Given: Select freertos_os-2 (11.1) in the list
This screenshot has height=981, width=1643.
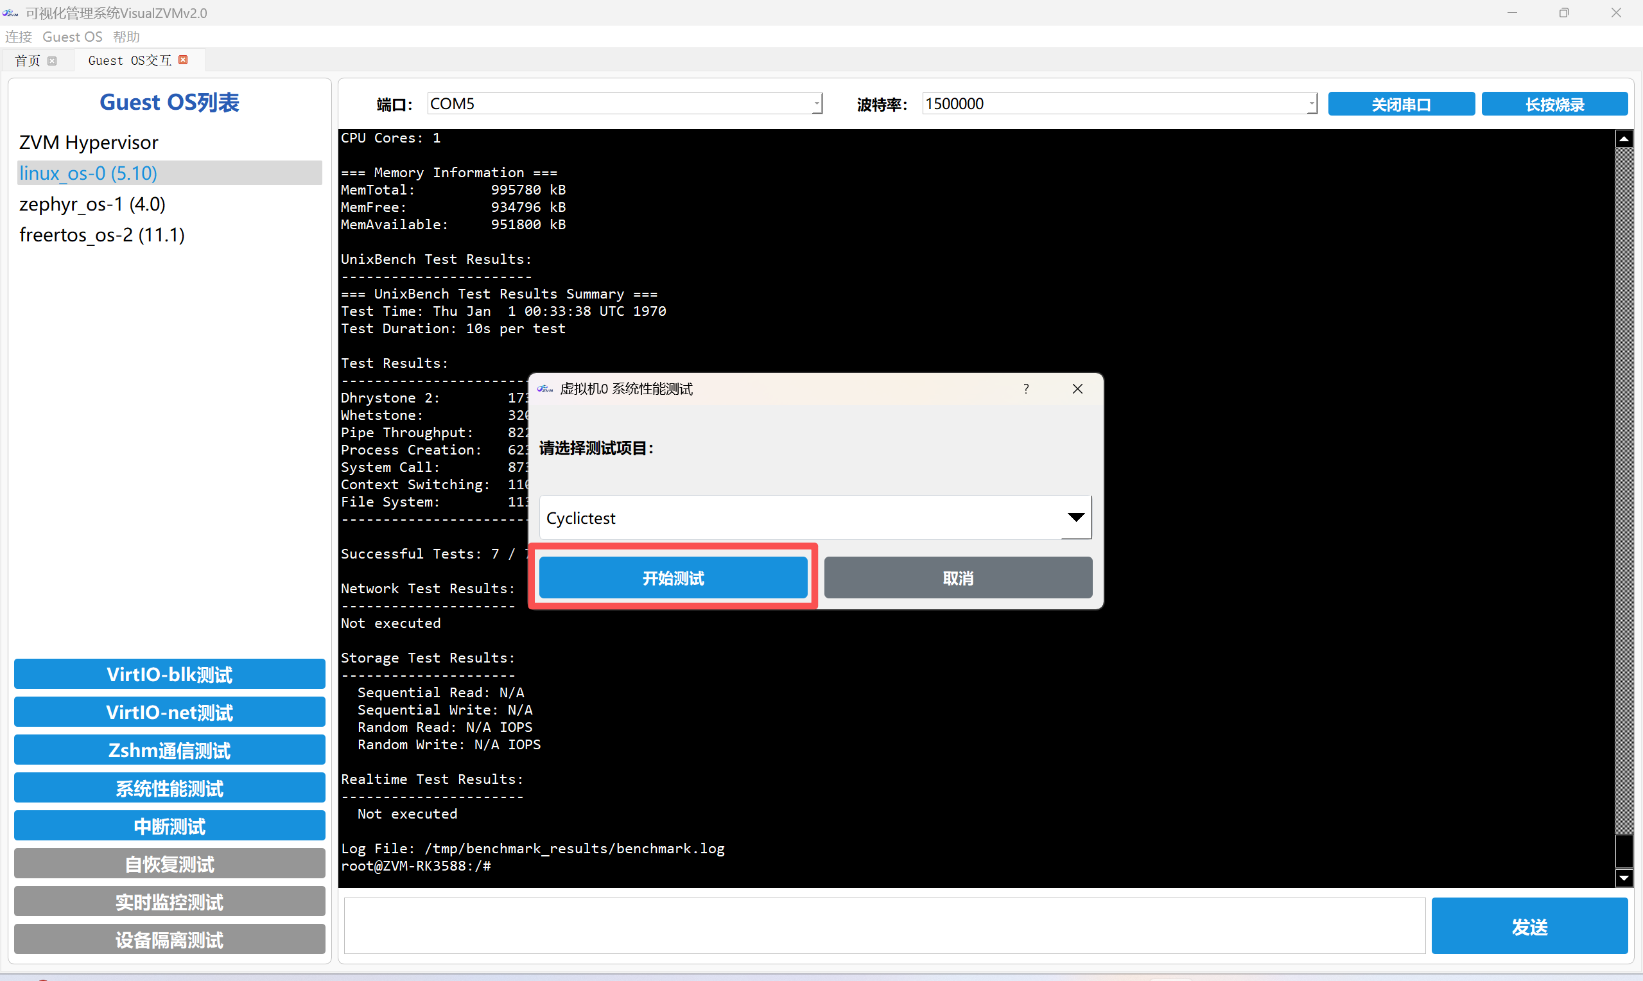Looking at the screenshot, I should 102,235.
